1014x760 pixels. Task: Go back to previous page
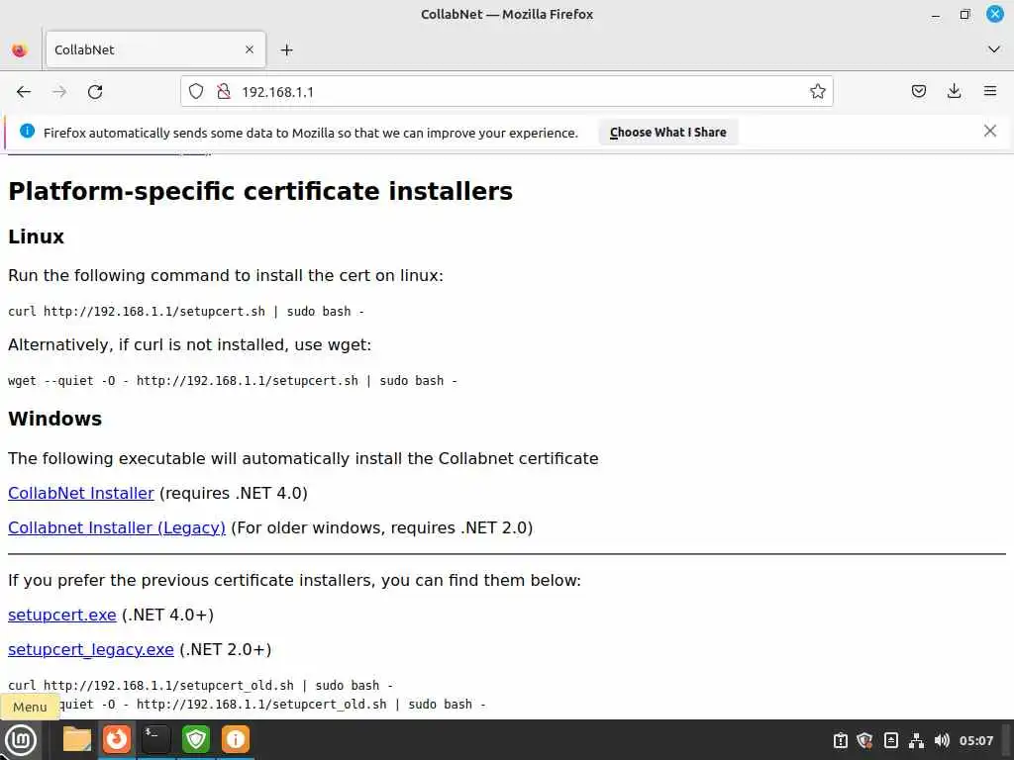click(x=24, y=92)
